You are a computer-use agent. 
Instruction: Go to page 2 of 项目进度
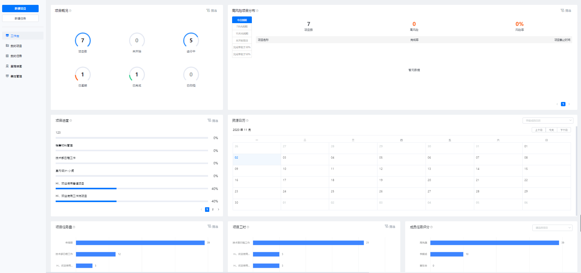tap(213, 209)
